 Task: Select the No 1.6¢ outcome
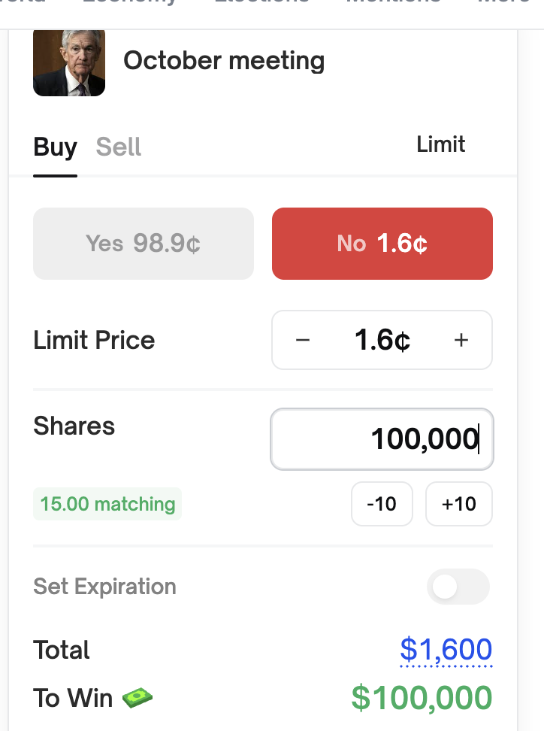pos(382,244)
